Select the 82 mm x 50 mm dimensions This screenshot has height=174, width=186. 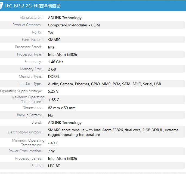[x=62, y=108]
